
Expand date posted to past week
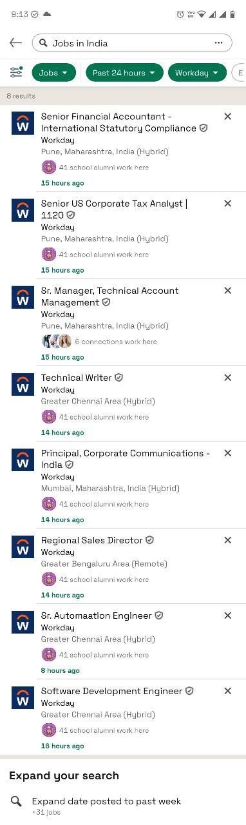[x=122, y=806]
